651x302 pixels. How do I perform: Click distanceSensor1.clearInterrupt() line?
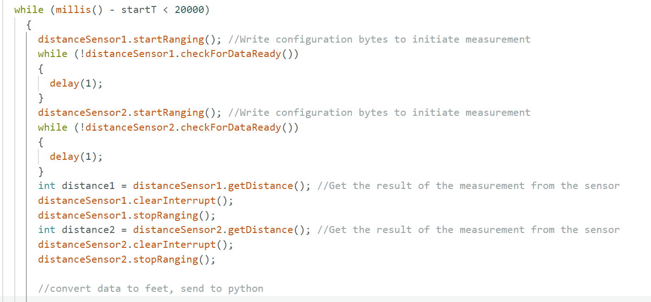136,201
